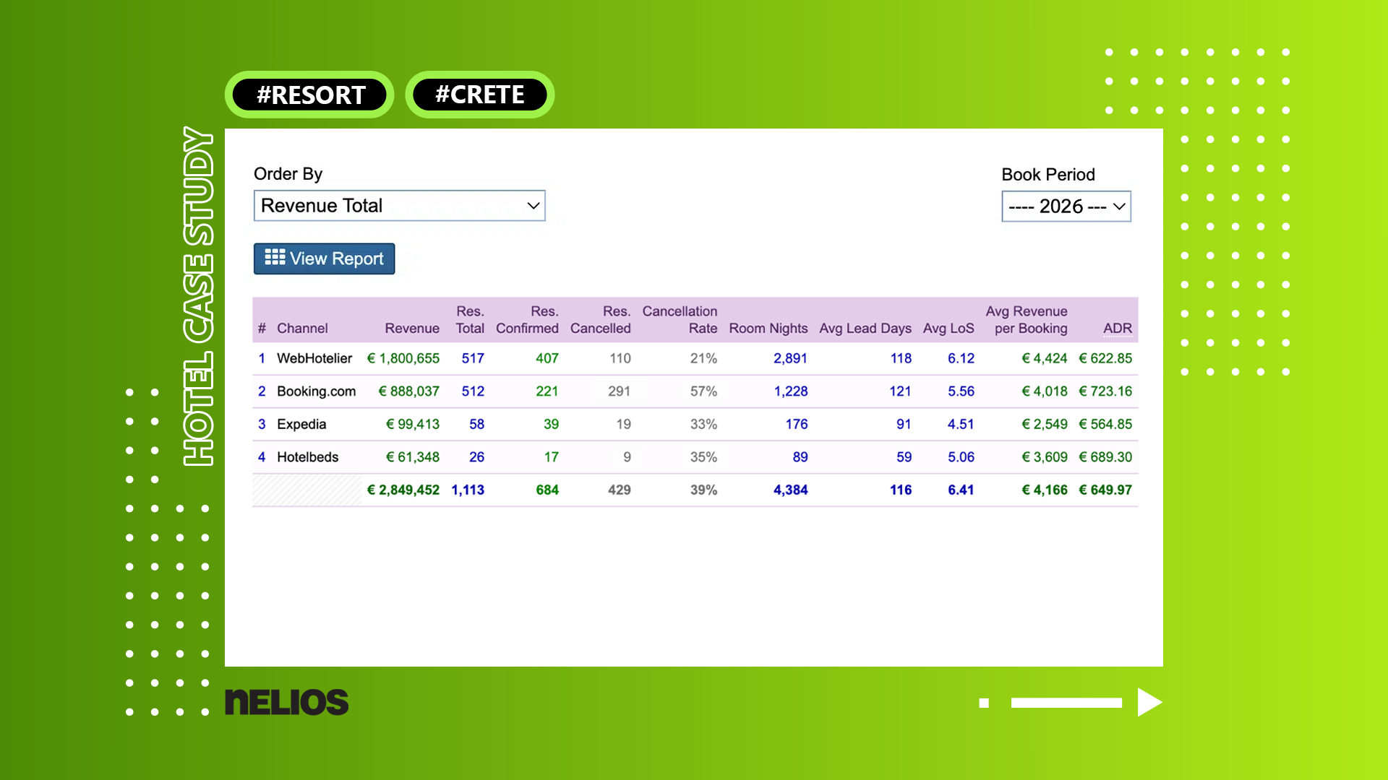The height and width of the screenshot is (780, 1388).
Task: Click Expedia room nights 176
Action: [x=797, y=424]
